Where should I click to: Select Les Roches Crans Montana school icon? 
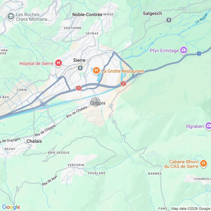pos(11,17)
